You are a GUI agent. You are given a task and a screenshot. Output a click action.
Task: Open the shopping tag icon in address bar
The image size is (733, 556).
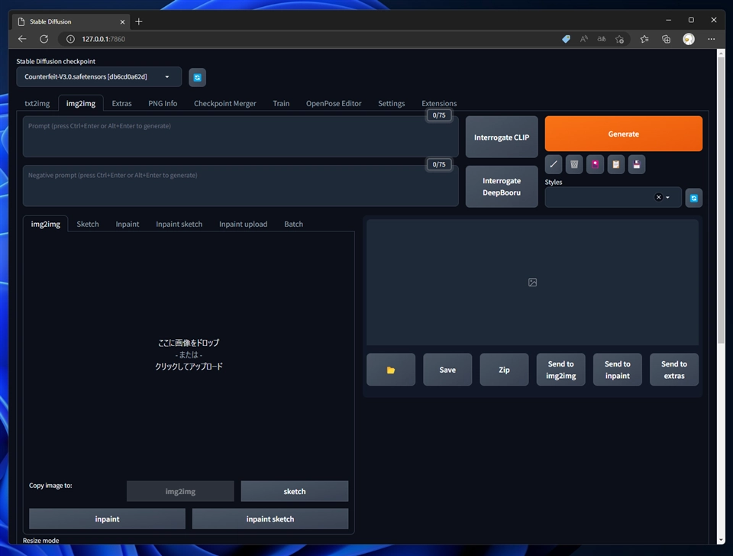[566, 39]
